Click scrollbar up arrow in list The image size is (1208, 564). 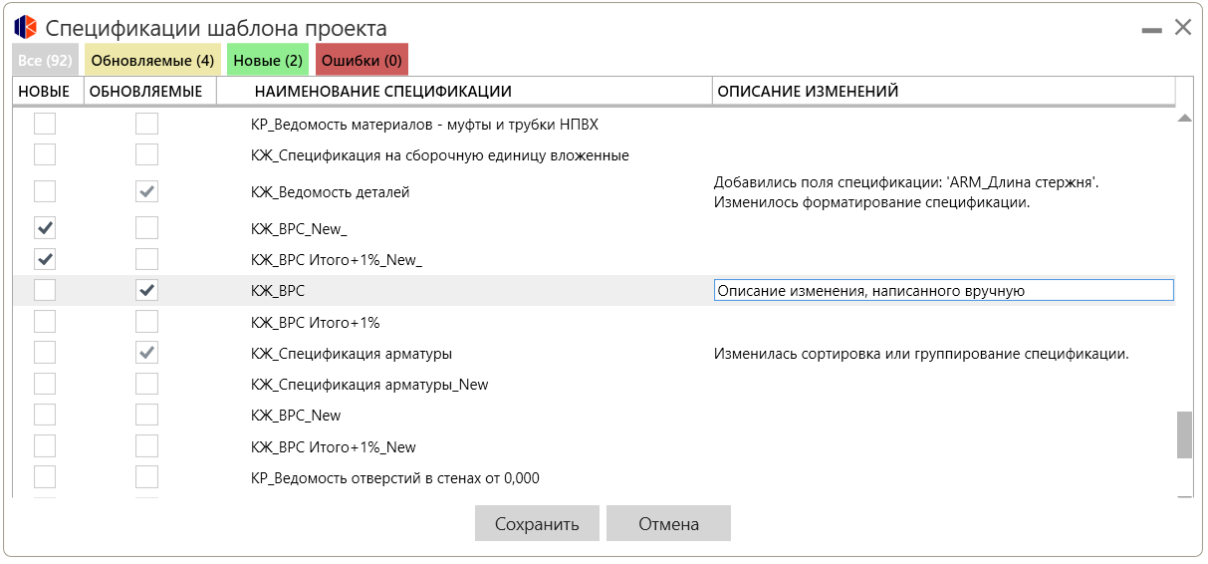coord(1184,119)
